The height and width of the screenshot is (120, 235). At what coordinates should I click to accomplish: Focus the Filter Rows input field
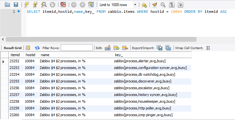click(x=77, y=48)
